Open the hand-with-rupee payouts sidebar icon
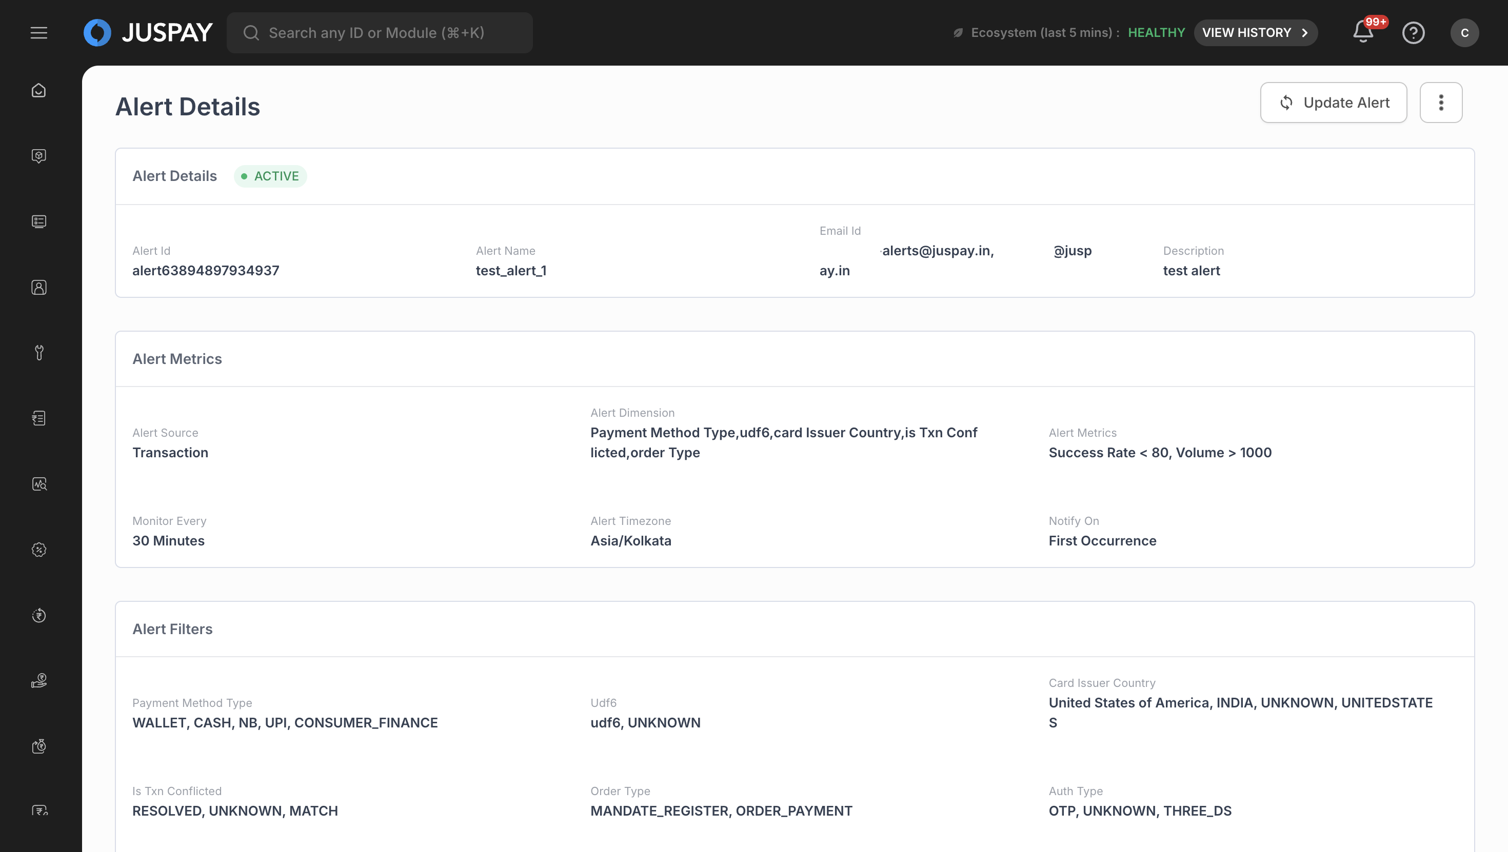Screen dimensions: 1508x852 click(38, 681)
